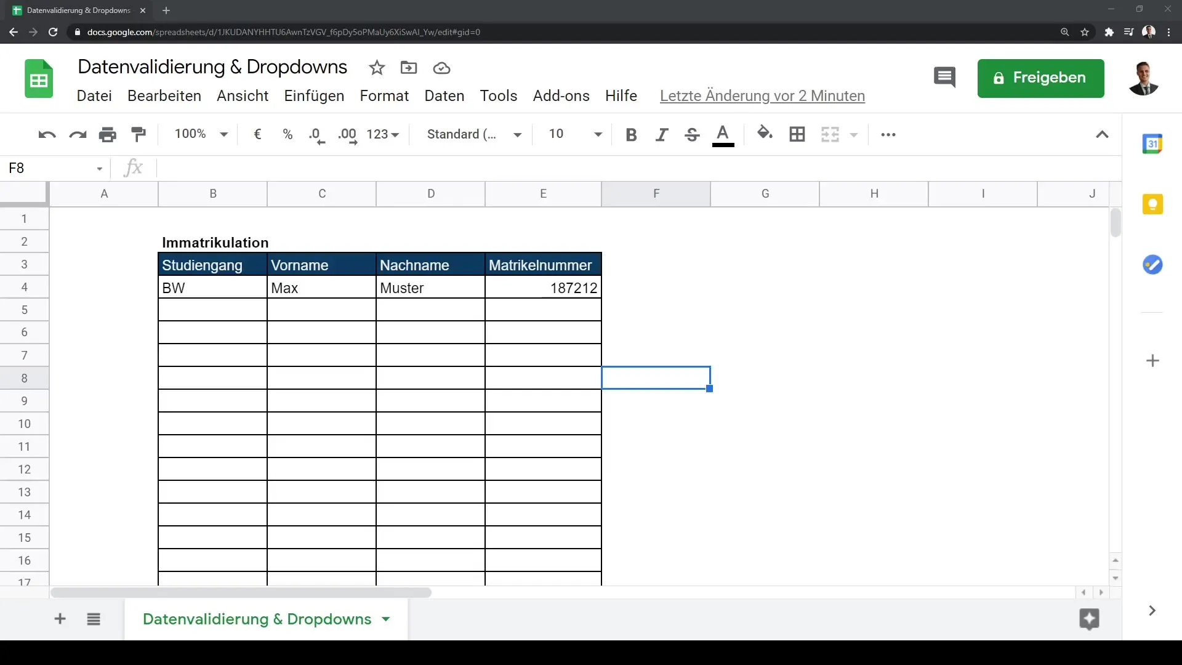
Task: Click the Print icon
Action: click(108, 134)
